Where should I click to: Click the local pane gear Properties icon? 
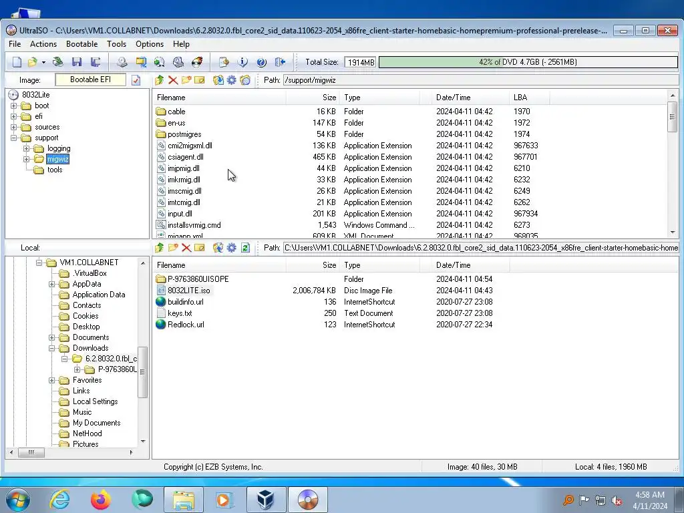(232, 248)
